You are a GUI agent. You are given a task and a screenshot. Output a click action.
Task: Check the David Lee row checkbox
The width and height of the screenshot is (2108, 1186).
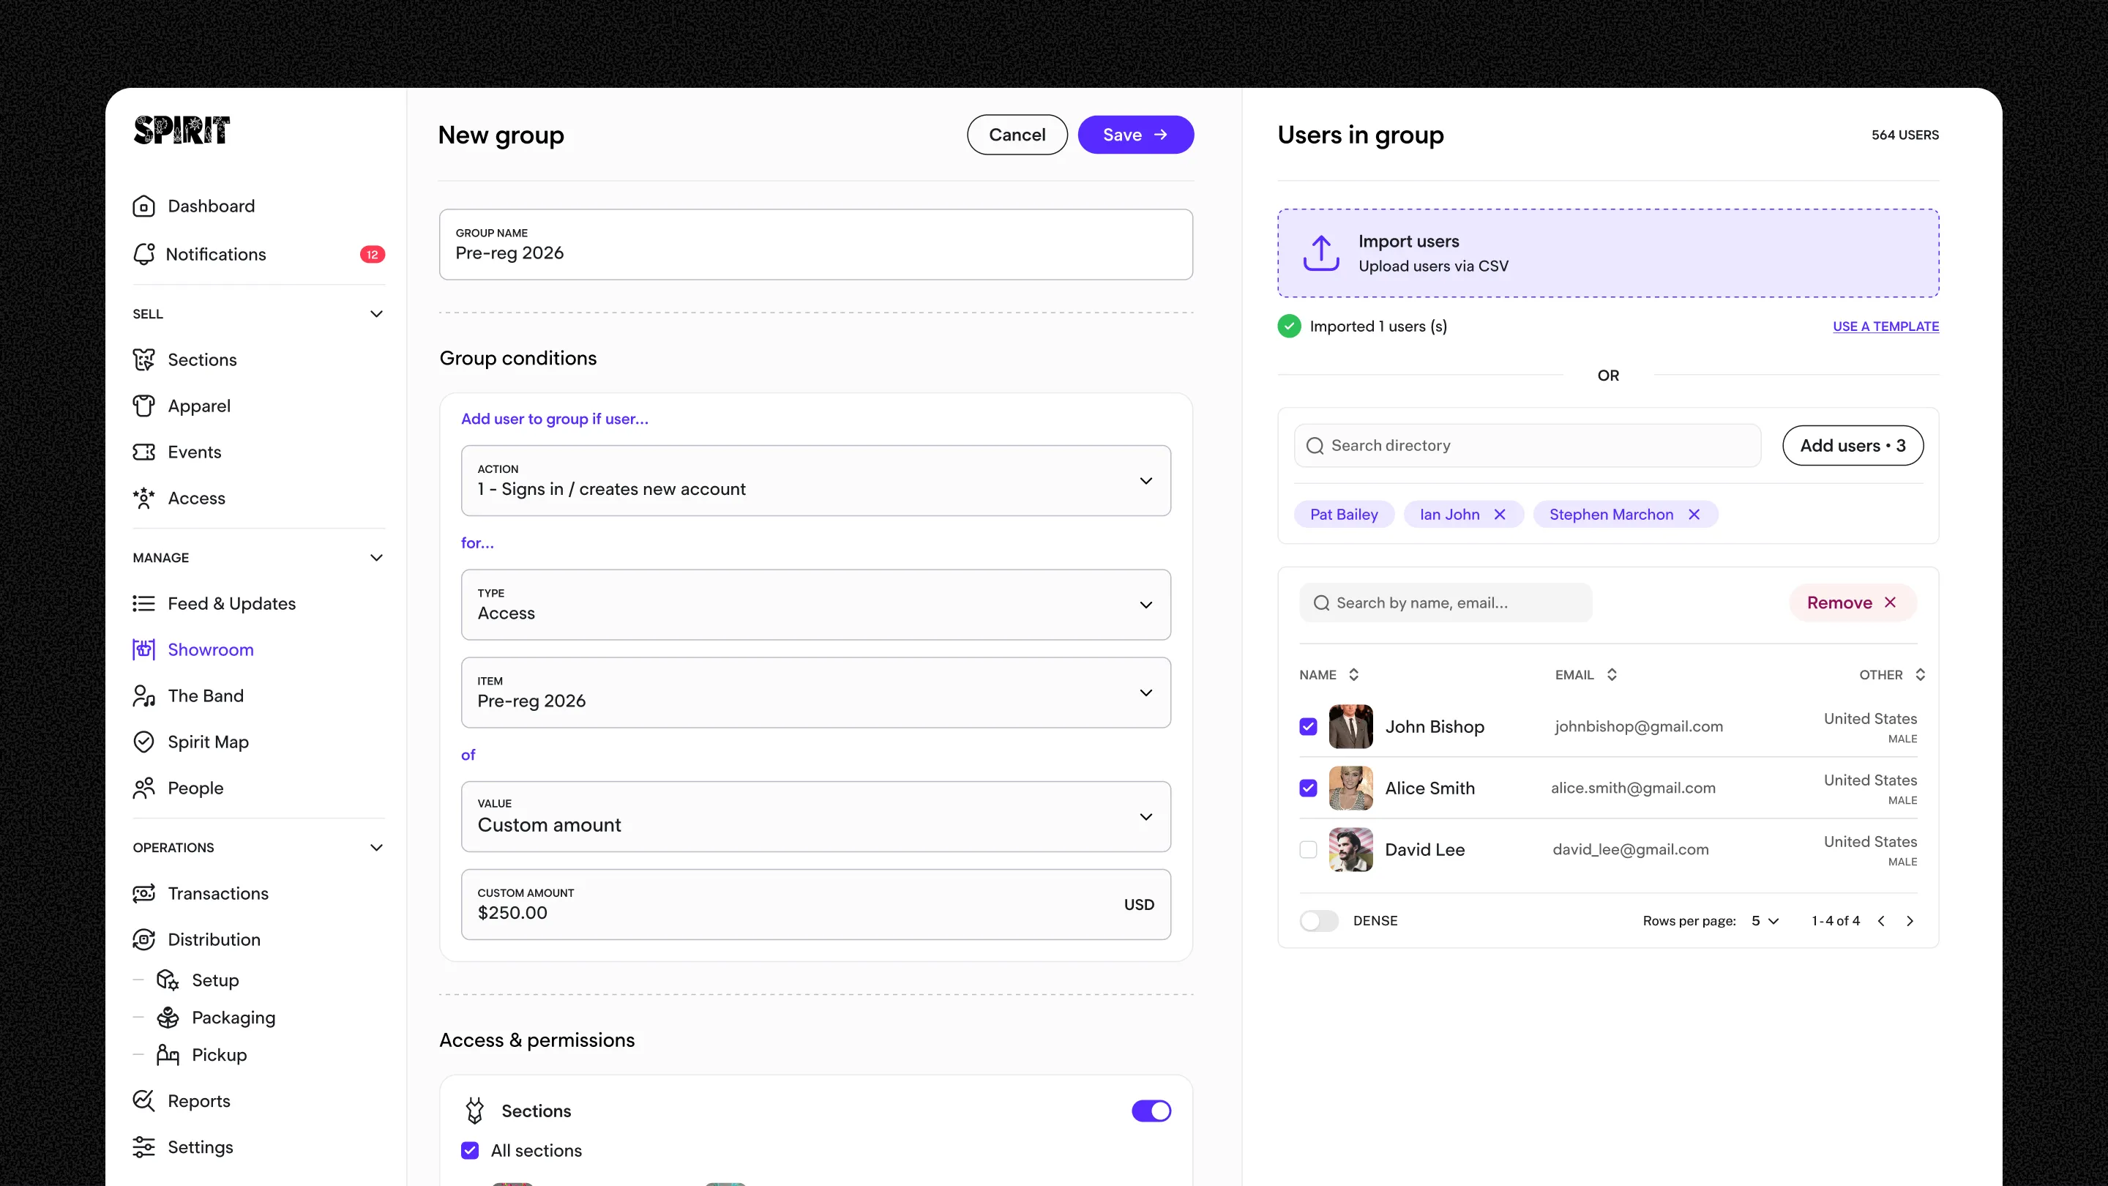1309,849
